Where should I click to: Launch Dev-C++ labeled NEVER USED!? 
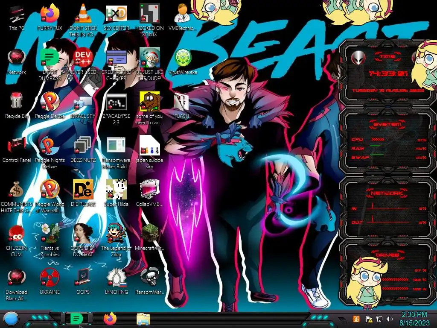[83, 61]
